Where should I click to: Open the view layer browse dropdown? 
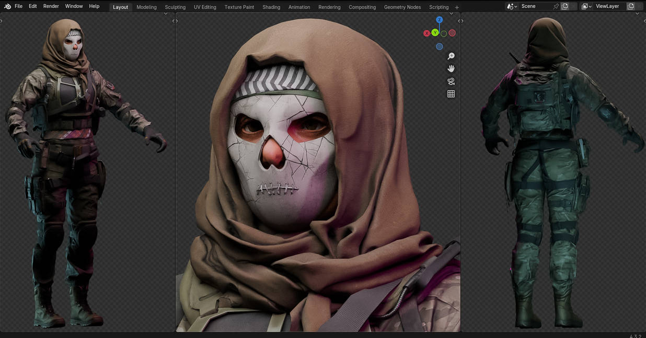587,6
